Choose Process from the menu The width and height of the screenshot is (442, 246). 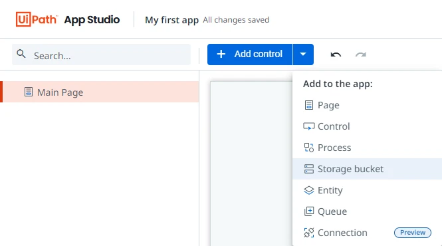pyautogui.click(x=368, y=148)
